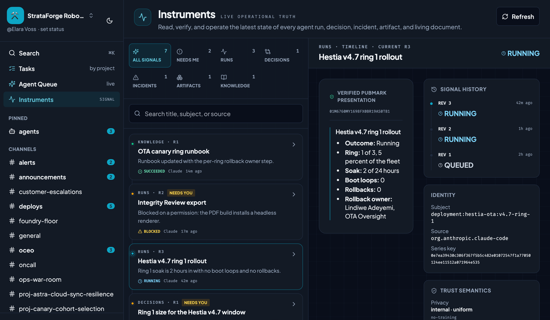Open the #ops-war-room channel
550x320 pixels.
point(61,280)
